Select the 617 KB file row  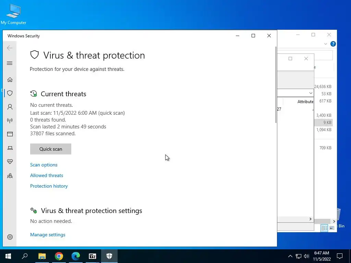tap(324, 101)
